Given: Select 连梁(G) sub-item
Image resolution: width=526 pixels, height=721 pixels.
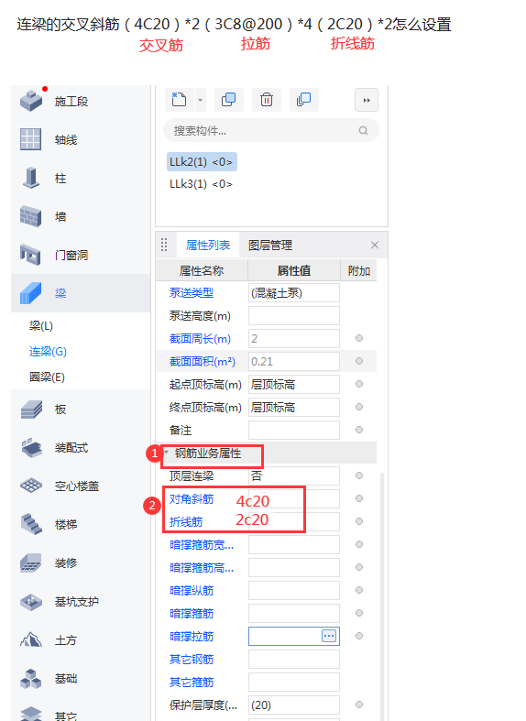Looking at the screenshot, I should tap(48, 352).
